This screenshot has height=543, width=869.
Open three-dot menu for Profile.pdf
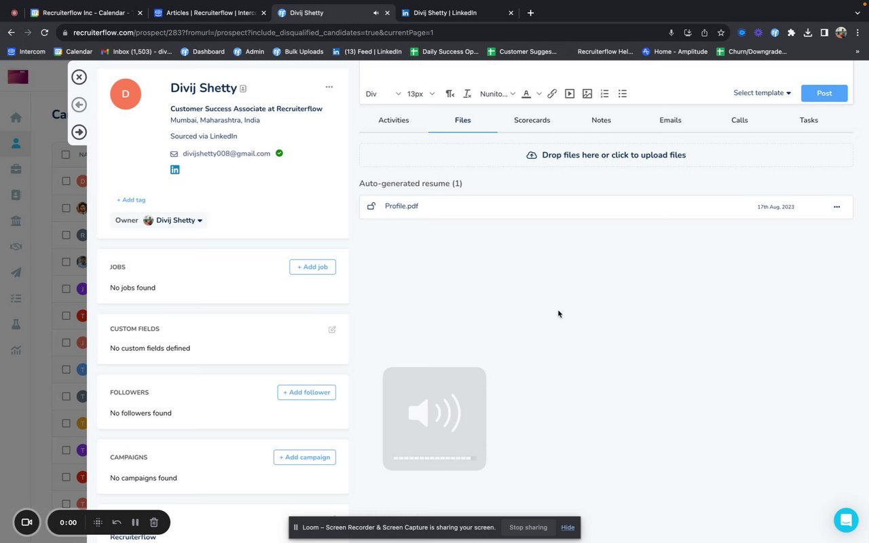[x=836, y=206]
